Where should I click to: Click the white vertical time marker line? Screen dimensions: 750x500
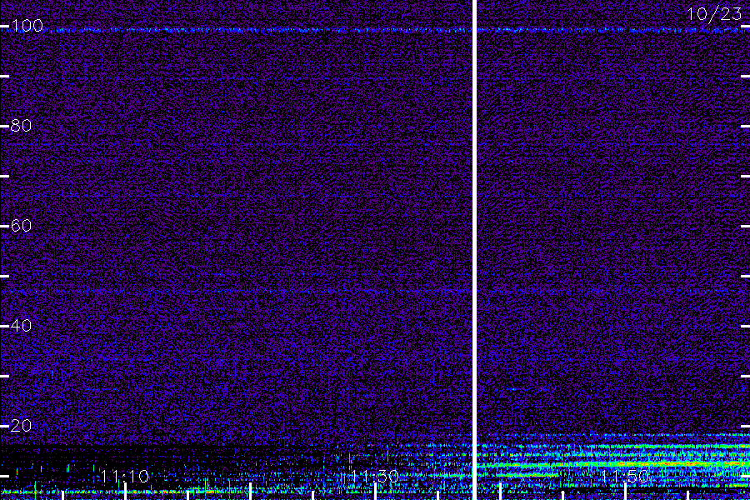pos(474,250)
